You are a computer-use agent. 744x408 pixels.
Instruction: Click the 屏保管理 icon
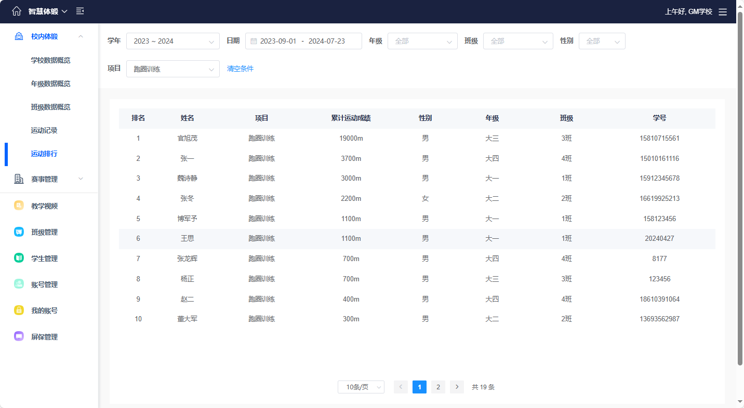[x=19, y=337]
